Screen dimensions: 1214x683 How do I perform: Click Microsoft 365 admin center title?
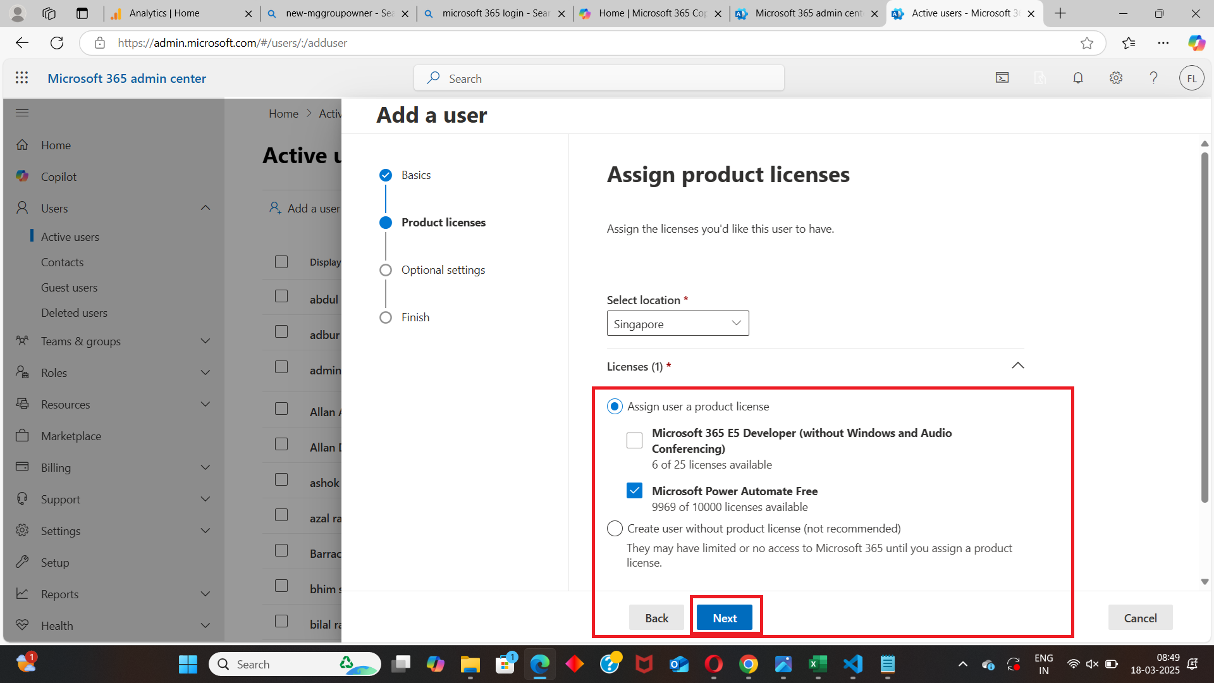click(126, 78)
